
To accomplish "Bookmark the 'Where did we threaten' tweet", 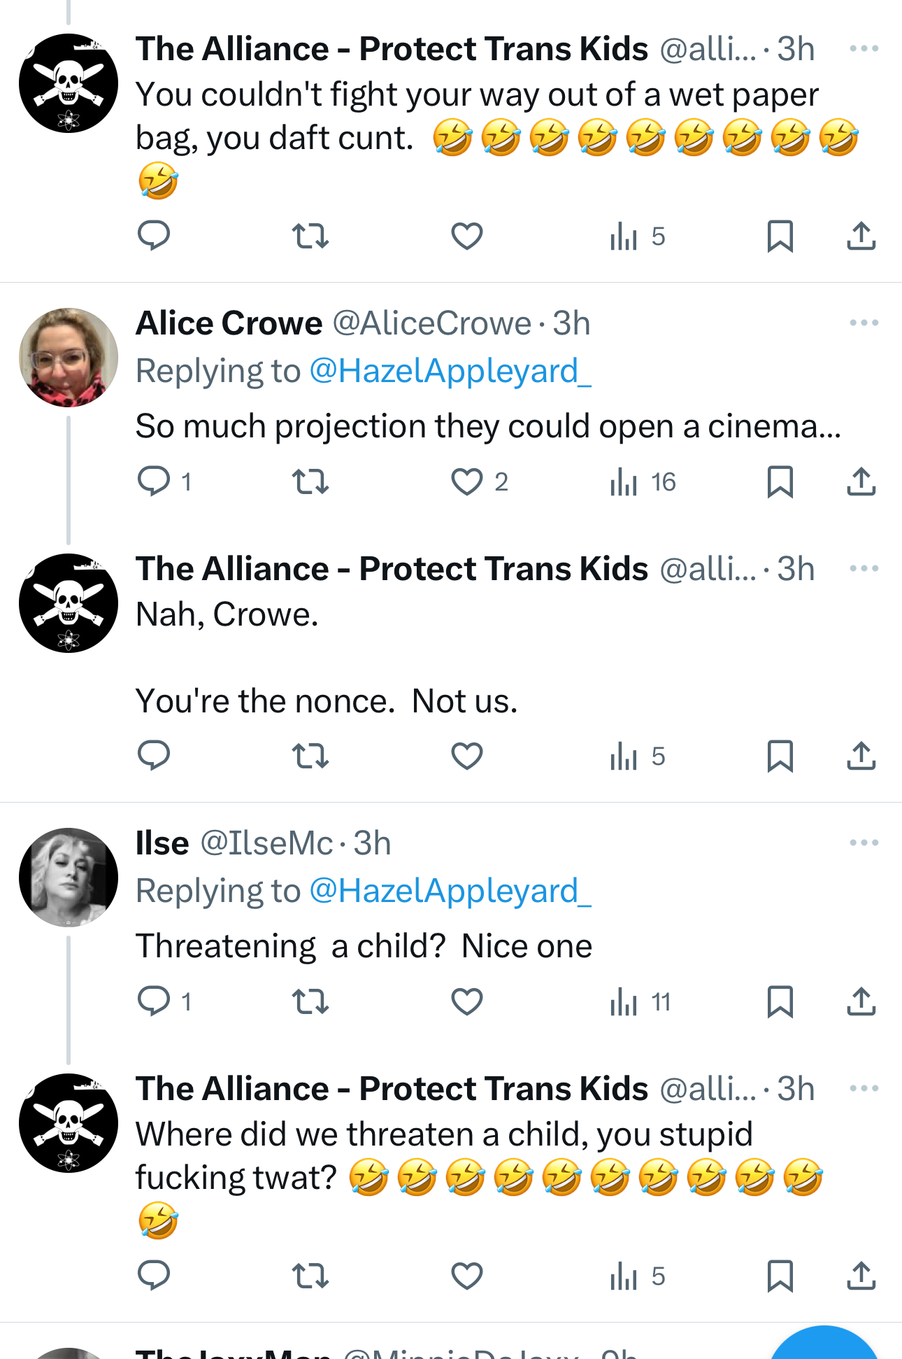I will click(780, 1276).
